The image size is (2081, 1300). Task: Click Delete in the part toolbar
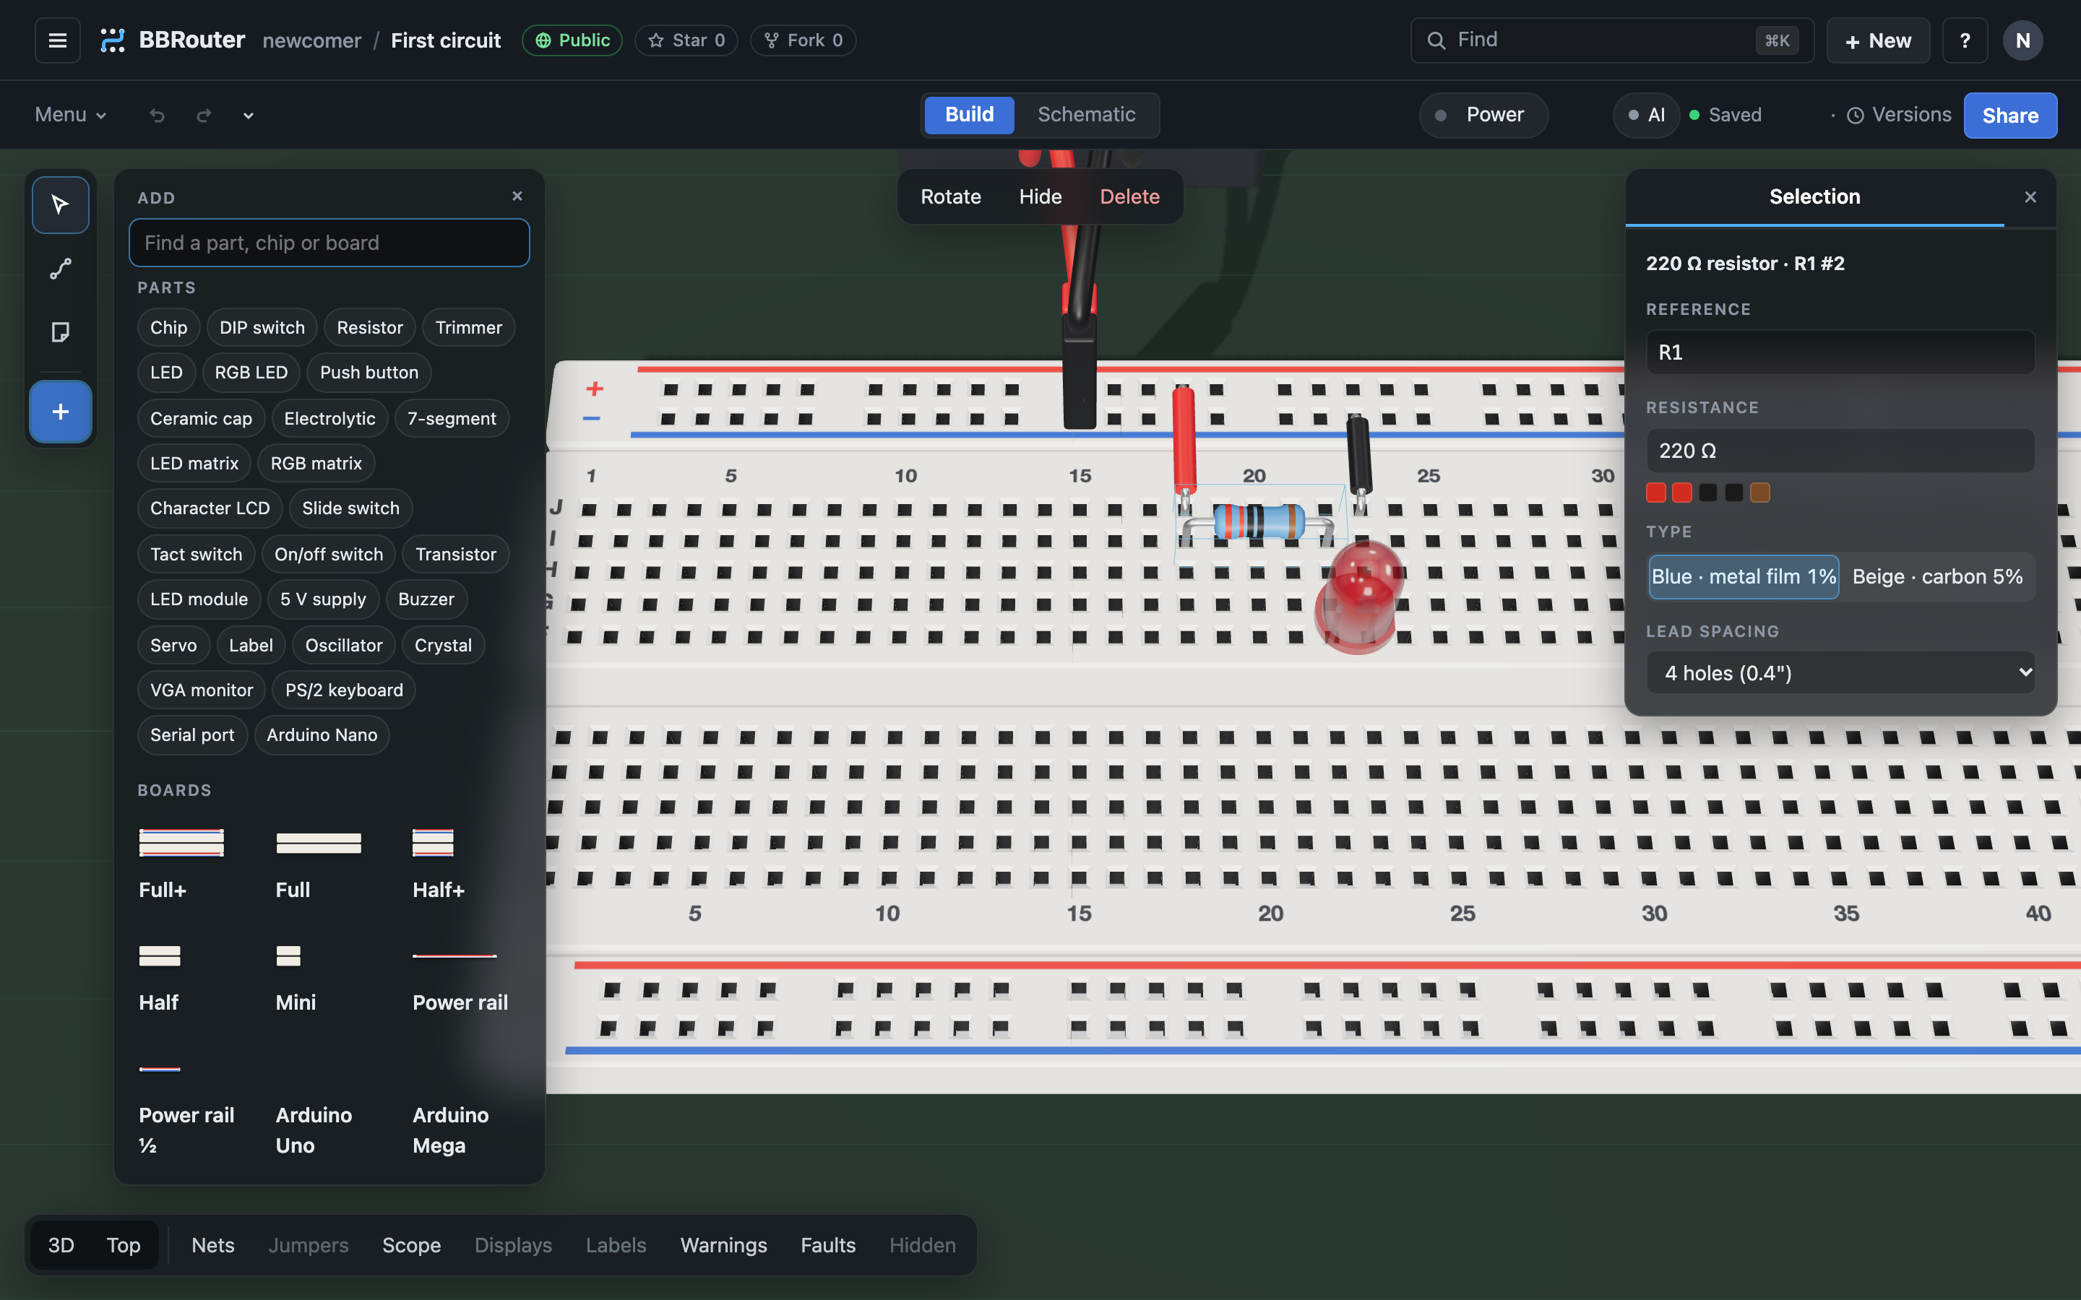coord(1129,197)
